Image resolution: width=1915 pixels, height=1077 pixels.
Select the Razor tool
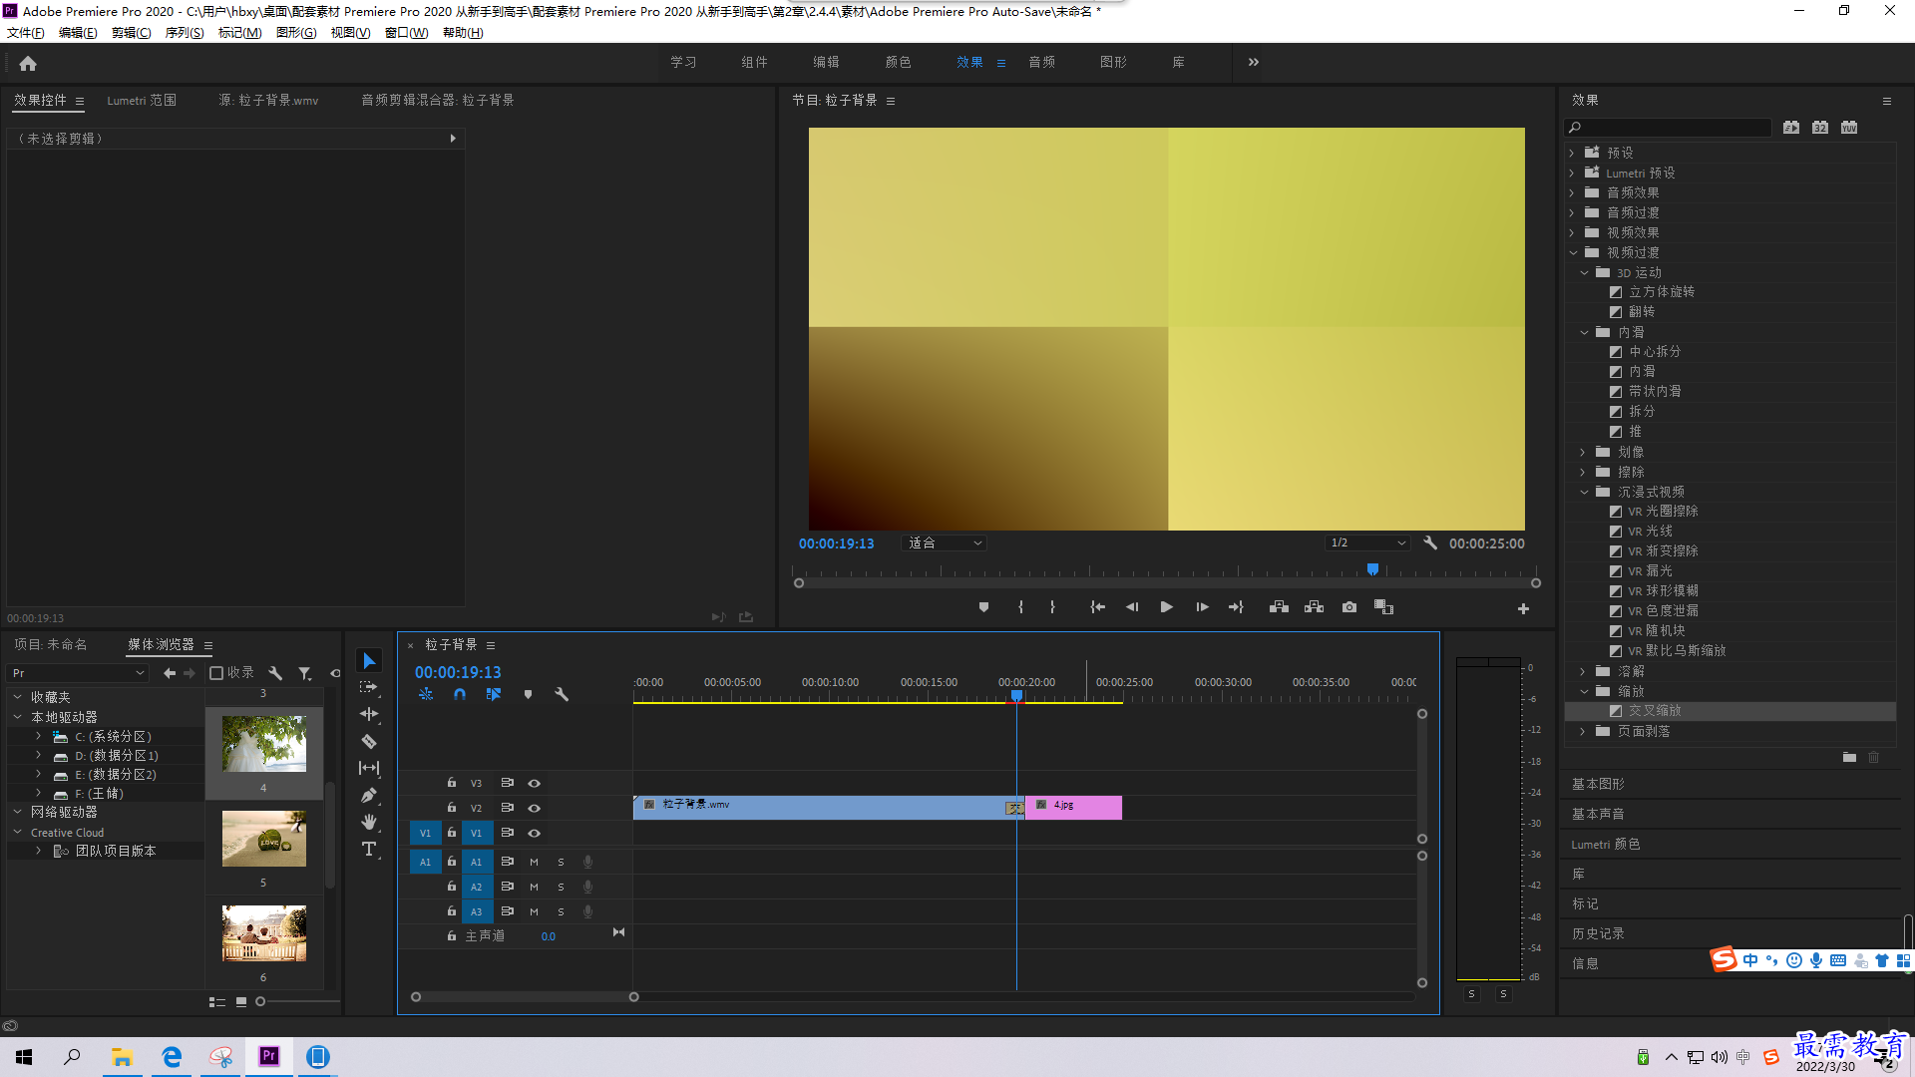[369, 741]
